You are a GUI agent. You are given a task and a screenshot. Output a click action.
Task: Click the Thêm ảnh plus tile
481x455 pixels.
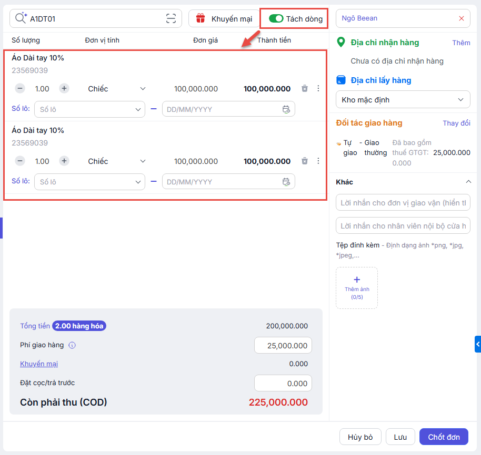357,287
